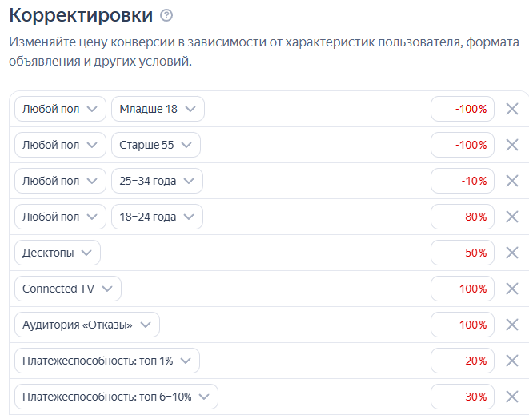Delete the Старше 55 adjustment row

coord(512,145)
